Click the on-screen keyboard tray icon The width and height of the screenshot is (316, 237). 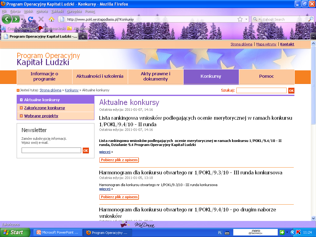pyautogui.click(x=227, y=233)
